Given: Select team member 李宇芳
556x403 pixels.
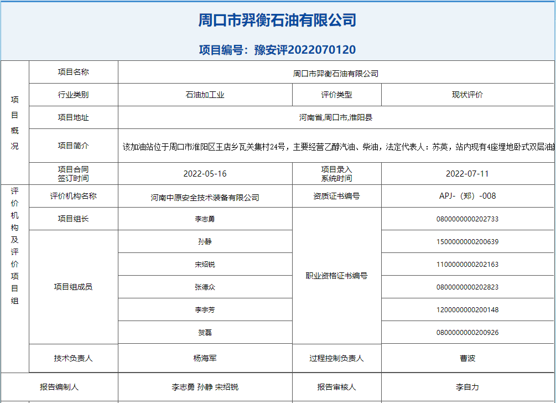Looking at the screenshot, I should 205,309.
